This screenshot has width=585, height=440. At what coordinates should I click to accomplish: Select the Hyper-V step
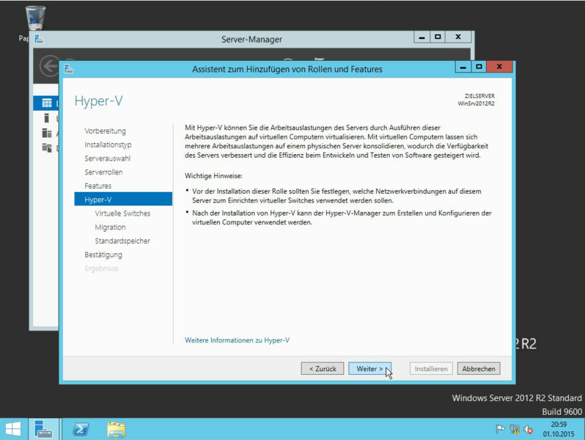[x=123, y=199]
